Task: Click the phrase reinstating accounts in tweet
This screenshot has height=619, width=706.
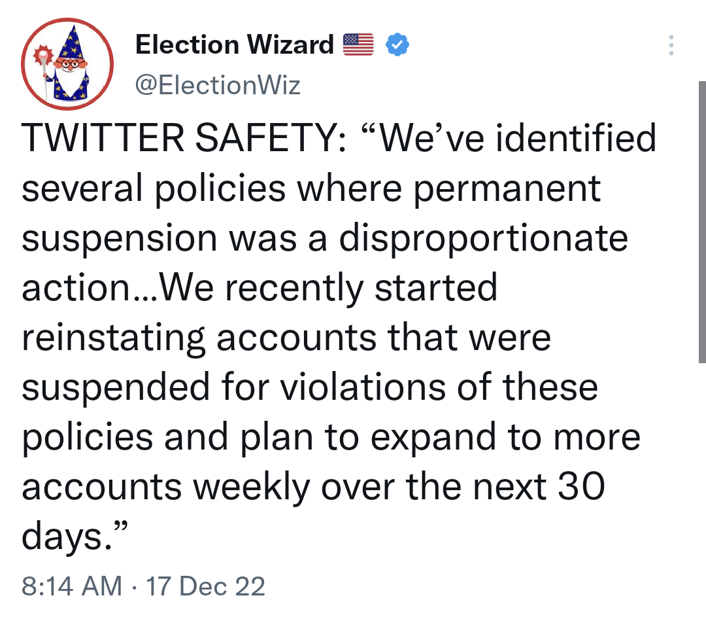Action: click(x=199, y=338)
